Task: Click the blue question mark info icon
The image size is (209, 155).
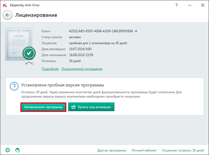Action: tap(14, 86)
